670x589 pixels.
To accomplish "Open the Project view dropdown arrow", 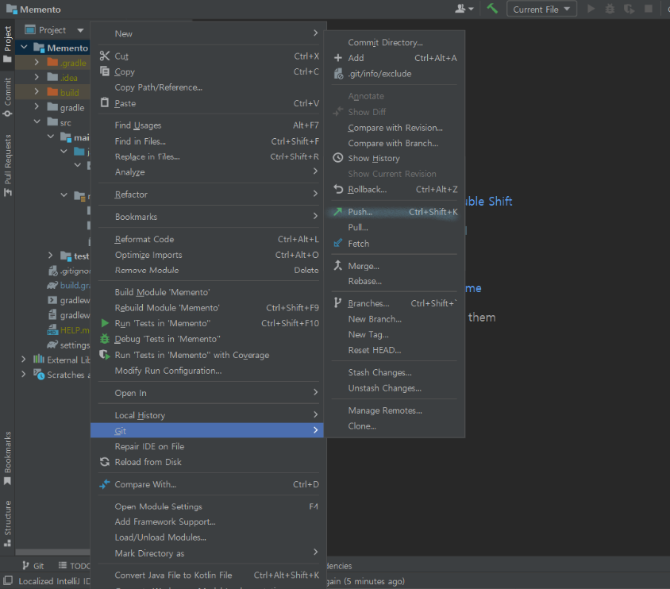I will pyautogui.click(x=80, y=30).
